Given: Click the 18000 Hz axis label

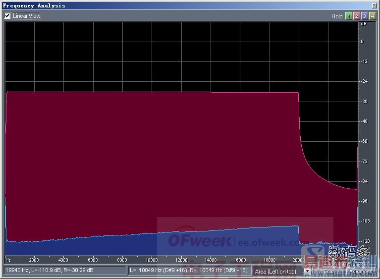Looking at the screenshot, I should click(270, 260).
